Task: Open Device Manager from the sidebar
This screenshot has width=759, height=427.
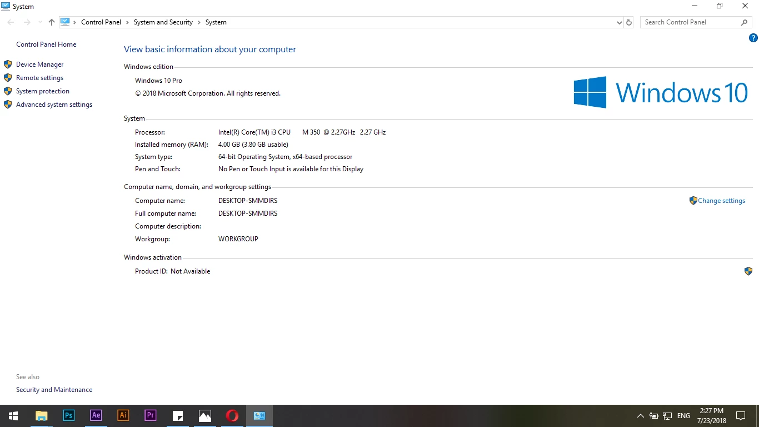Action: click(39, 64)
